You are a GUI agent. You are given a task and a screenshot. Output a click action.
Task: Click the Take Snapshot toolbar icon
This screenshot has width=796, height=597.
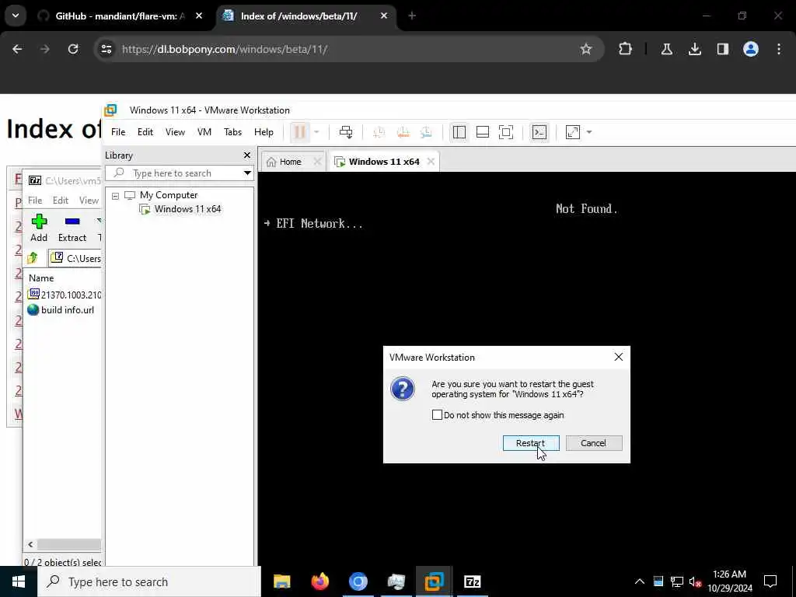click(x=379, y=132)
